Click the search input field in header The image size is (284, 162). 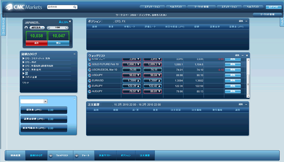coord(60,7)
